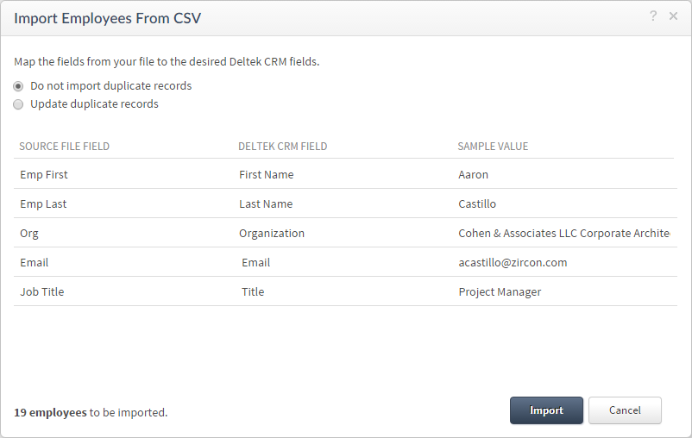Select the Job Title source field row

click(x=42, y=291)
